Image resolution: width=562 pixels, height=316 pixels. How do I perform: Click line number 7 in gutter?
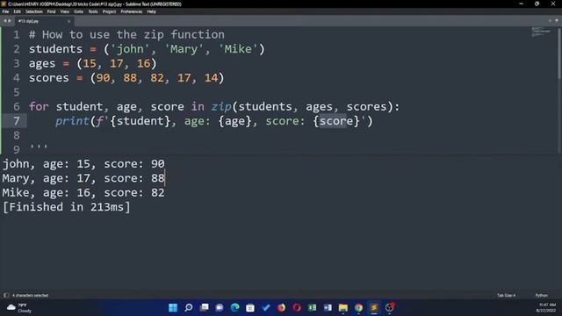[17, 121]
